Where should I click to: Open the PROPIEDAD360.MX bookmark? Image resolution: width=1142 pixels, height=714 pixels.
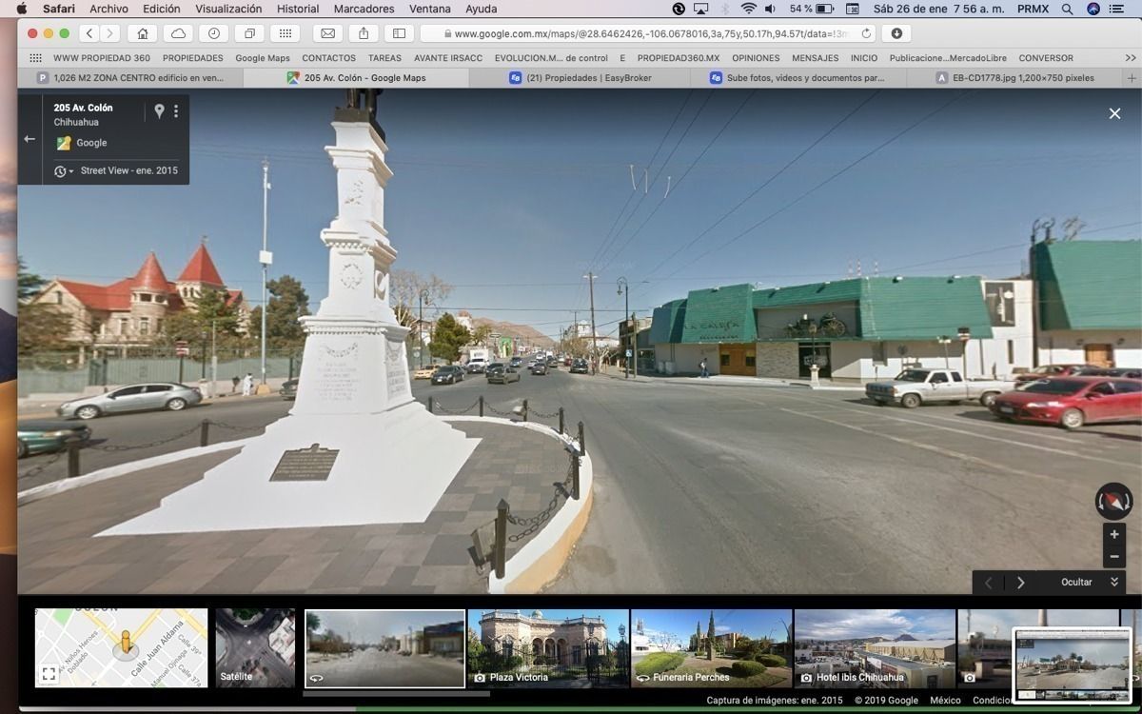click(x=679, y=58)
